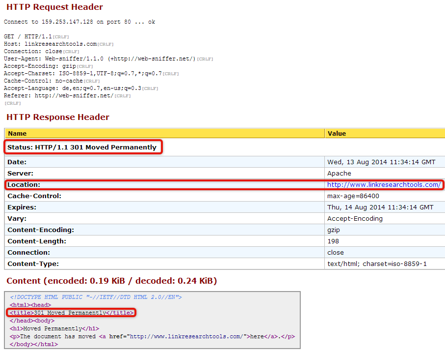
Task: Click value 'Wed, 13 Aug 2014 11:34:14 GMT'
Action: tap(381, 162)
